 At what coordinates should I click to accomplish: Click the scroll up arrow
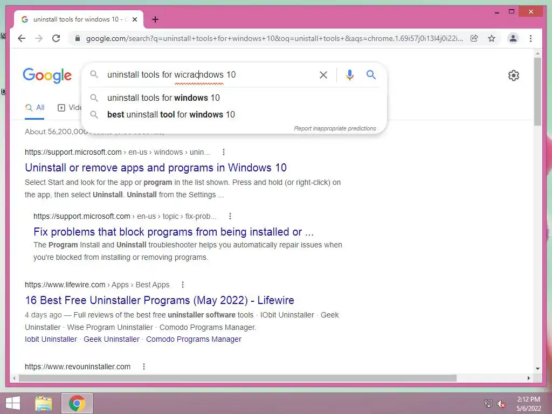[537, 53]
